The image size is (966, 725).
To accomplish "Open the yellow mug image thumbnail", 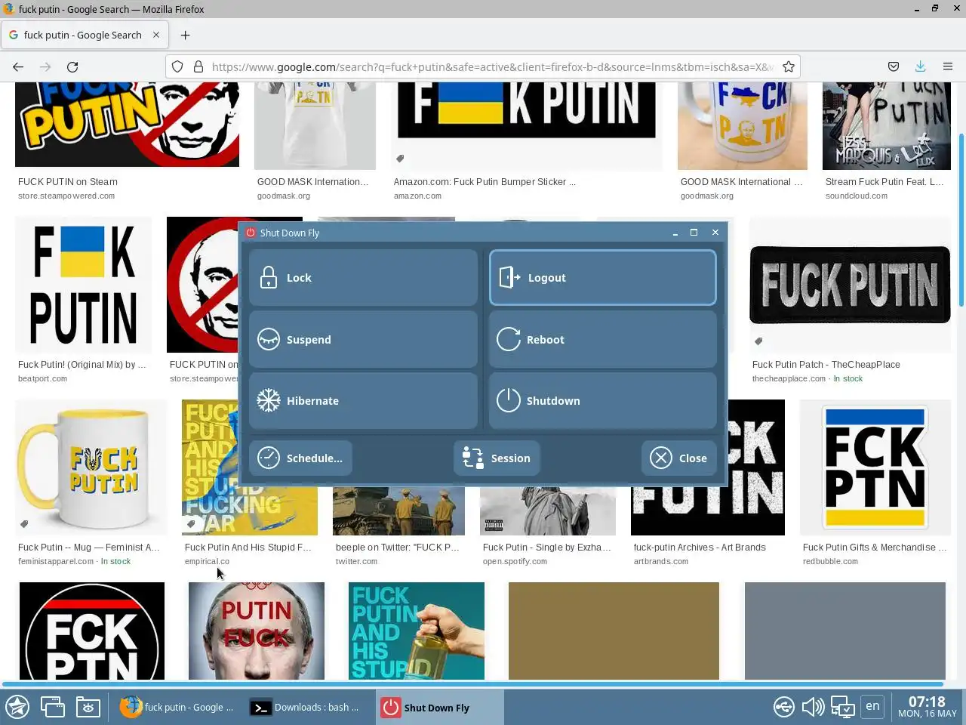I will [x=91, y=467].
